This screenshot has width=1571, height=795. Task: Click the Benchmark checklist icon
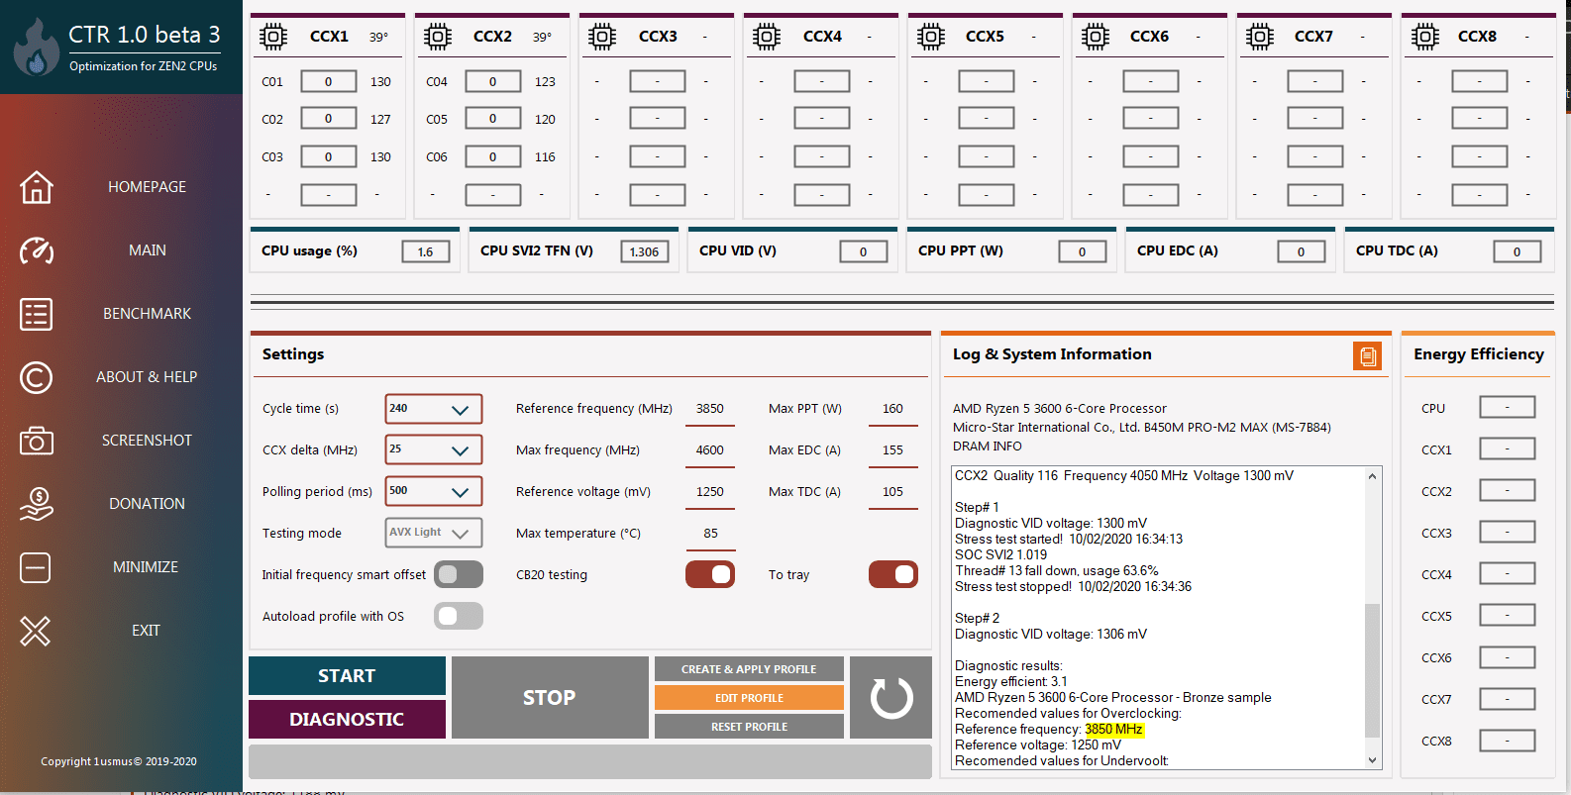37,314
